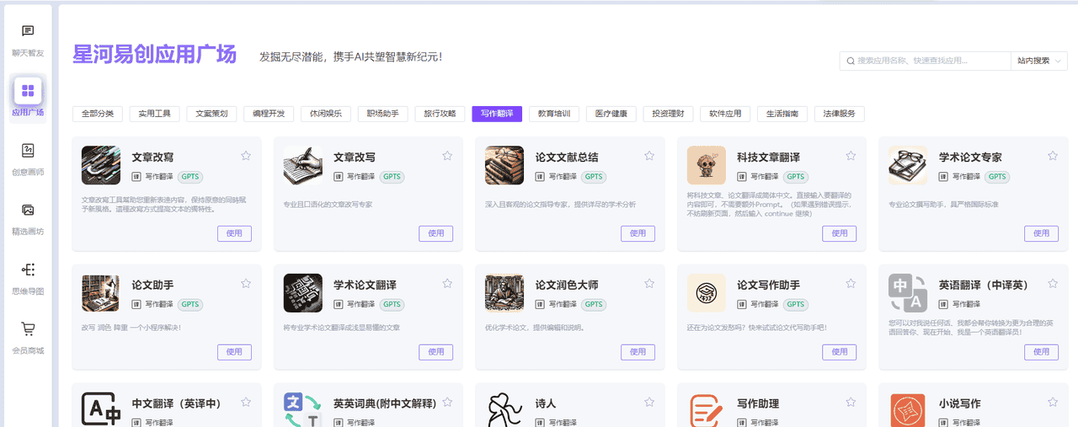
Task: Open the 教育培训 category tab
Action: [554, 114]
